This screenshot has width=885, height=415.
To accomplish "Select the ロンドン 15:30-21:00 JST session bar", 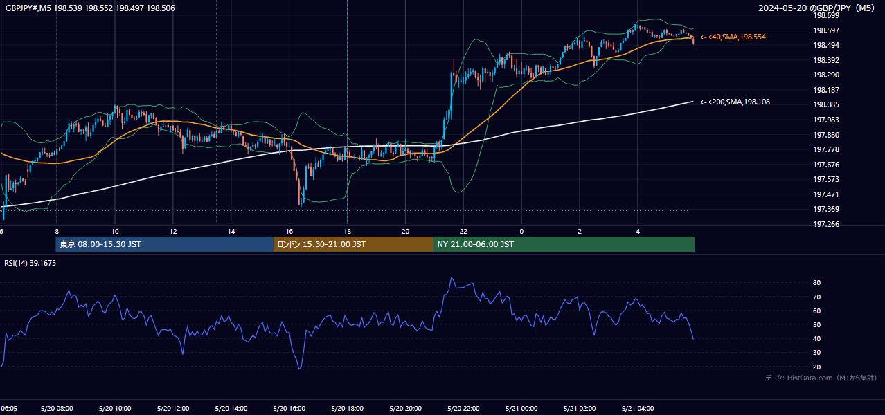I will (353, 244).
